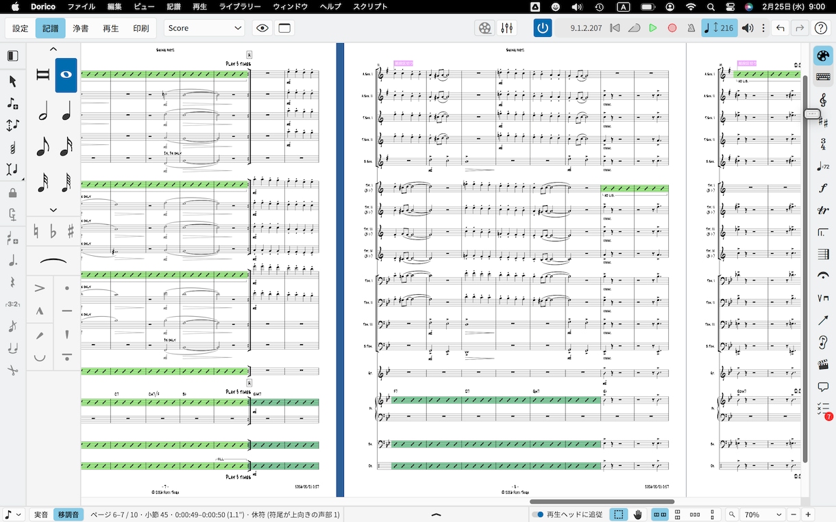Open the Score layout dropdown
Image resolution: width=836 pixels, height=522 pixels.
(204, 28)
